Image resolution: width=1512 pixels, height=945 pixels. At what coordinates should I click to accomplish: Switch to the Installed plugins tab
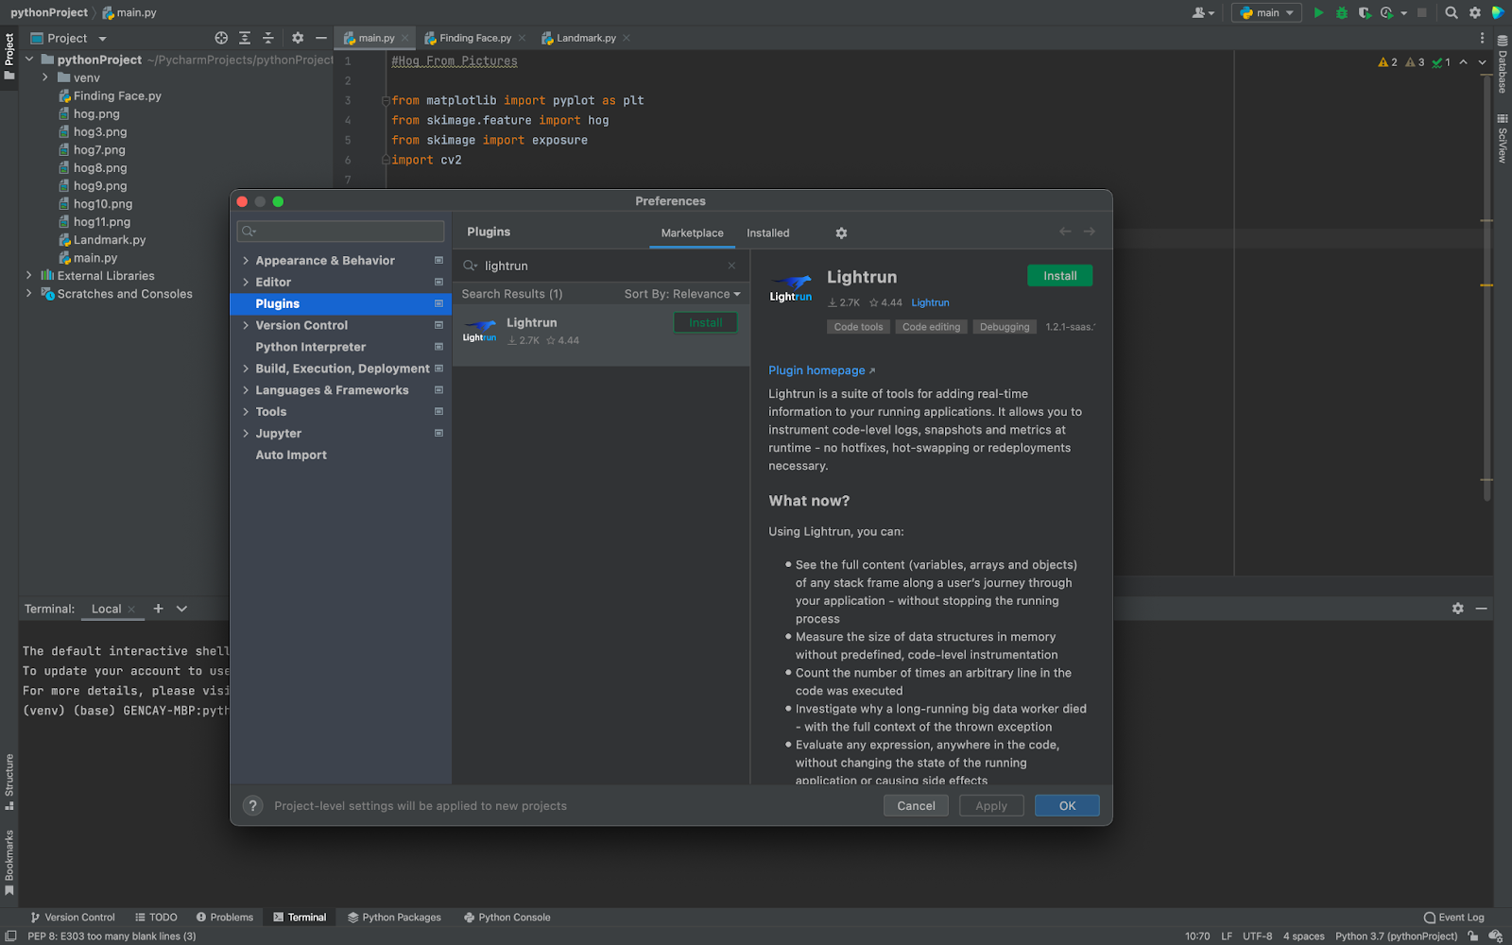767,232
